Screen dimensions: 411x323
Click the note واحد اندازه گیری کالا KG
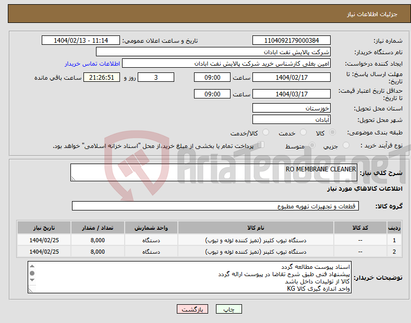click(x=318, y=289)
